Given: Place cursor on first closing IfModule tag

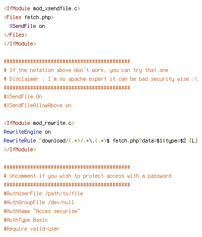Looking at the screenshot, I should 20,44.
